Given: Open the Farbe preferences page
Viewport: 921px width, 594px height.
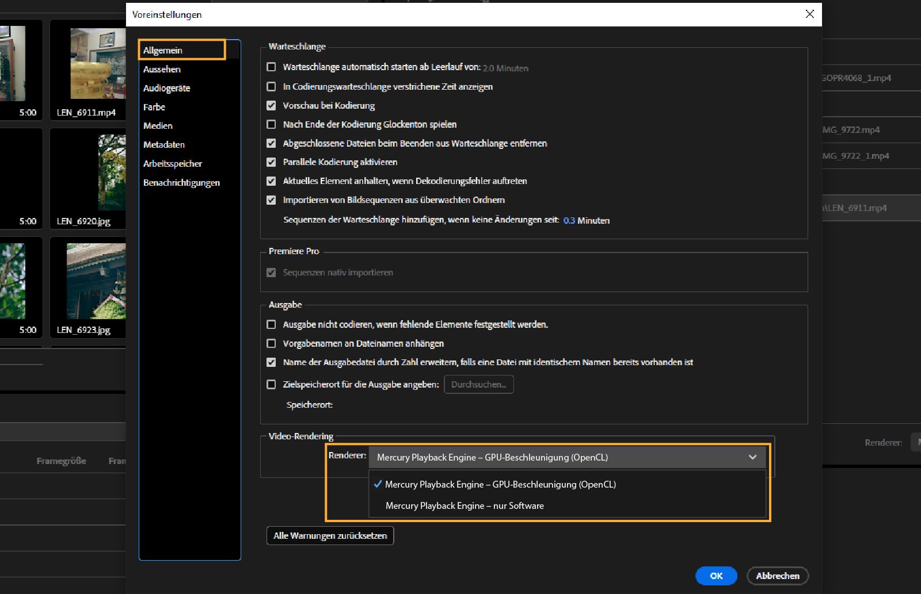Looking at the screenshot, I should tap(154, 107).
